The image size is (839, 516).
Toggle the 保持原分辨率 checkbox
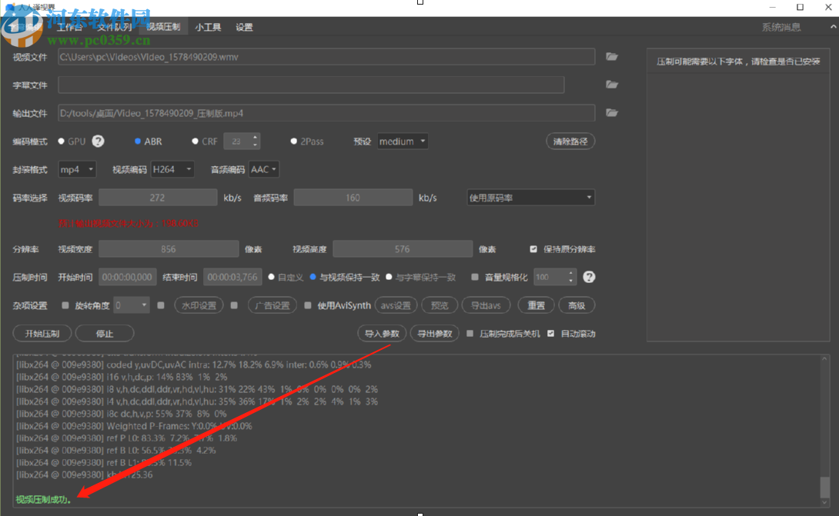tap(533, 249)
